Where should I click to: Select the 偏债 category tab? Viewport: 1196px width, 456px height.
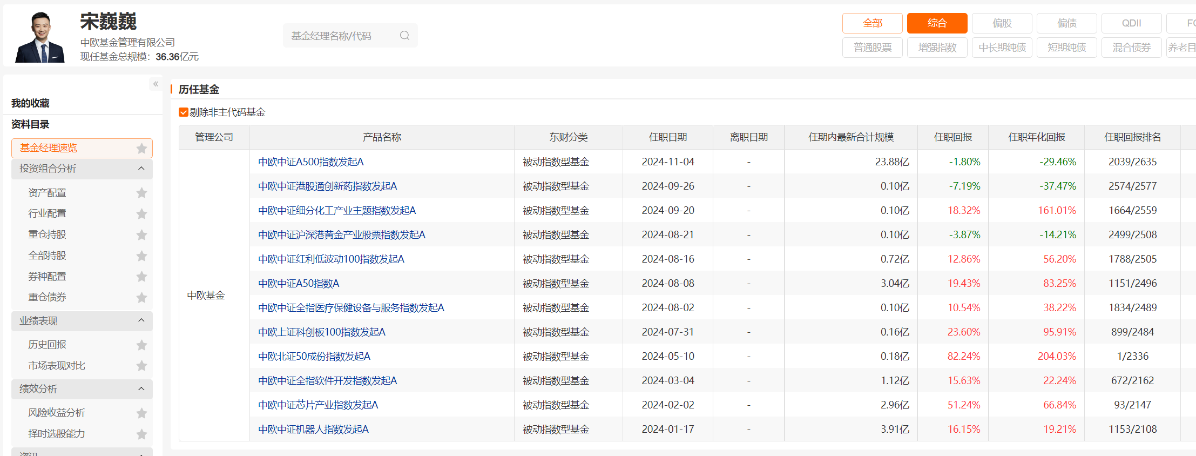tap(1067, 23)
